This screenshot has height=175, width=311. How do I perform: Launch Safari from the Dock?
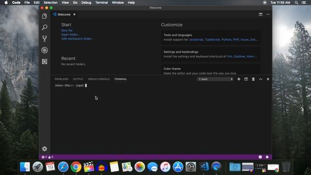[63, 167]
